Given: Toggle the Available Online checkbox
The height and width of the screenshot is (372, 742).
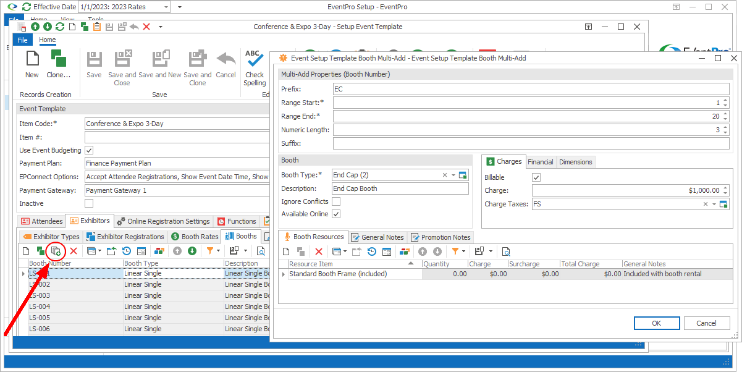Looking at the screenshot, I should tap(336, 214).
